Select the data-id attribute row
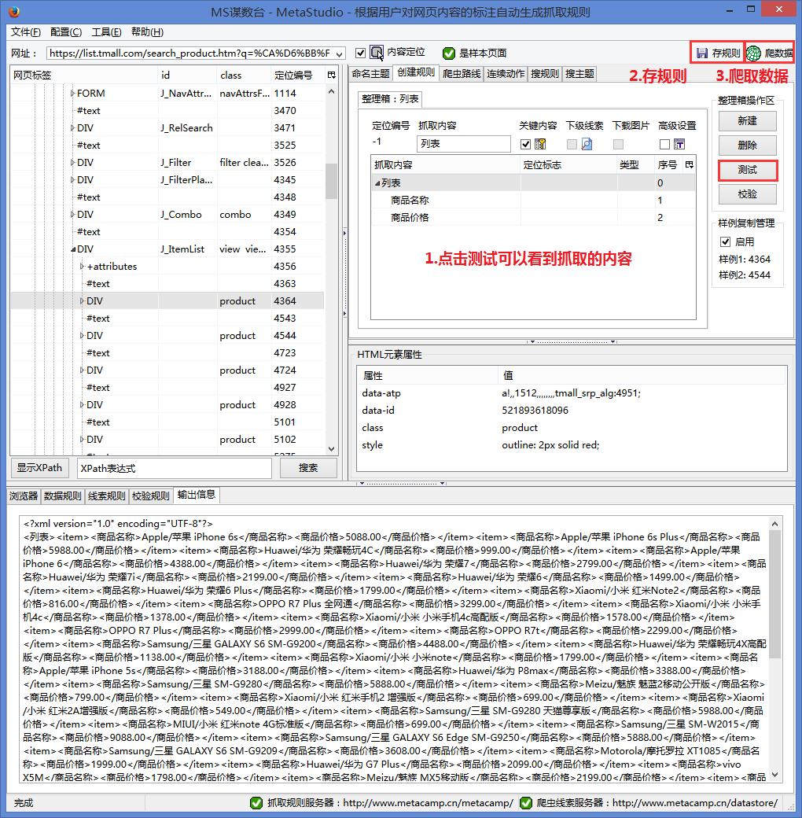802x818 pixels. pos(572,411)
